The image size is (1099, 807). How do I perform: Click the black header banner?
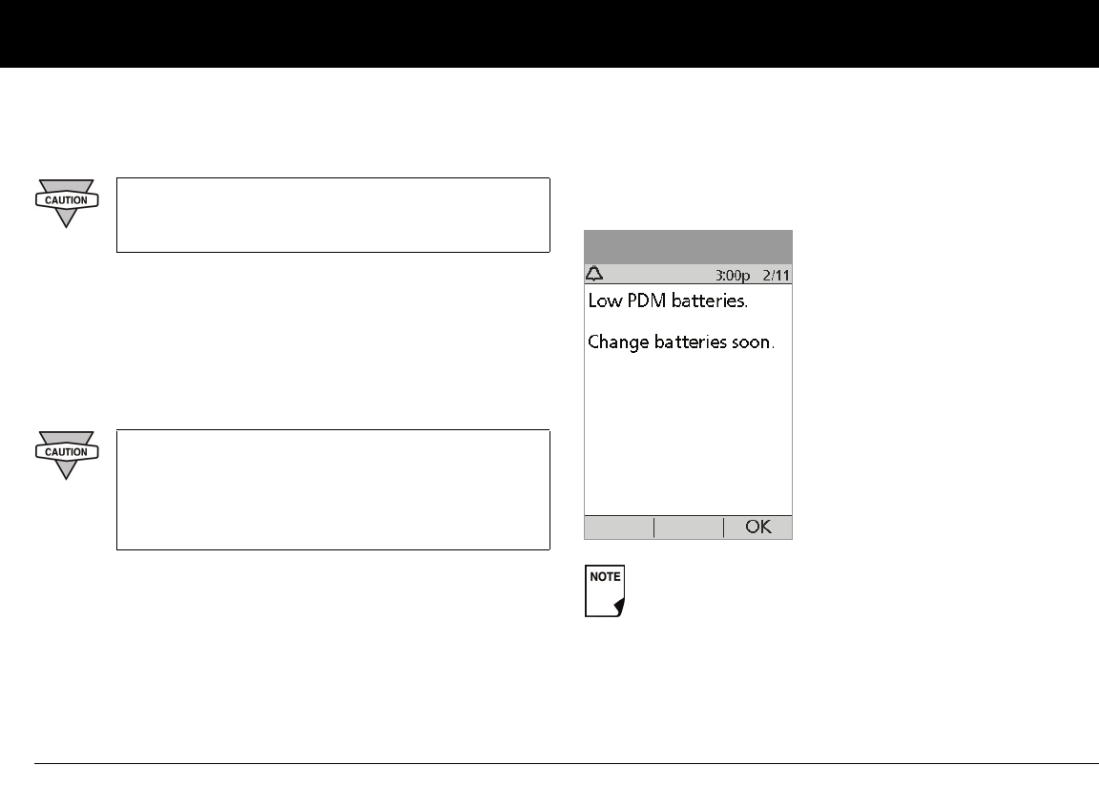click(549, 33)
